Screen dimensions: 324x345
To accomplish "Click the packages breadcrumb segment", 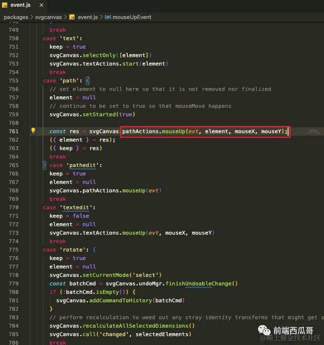I will pyautogui.click(x=16, y=17).
